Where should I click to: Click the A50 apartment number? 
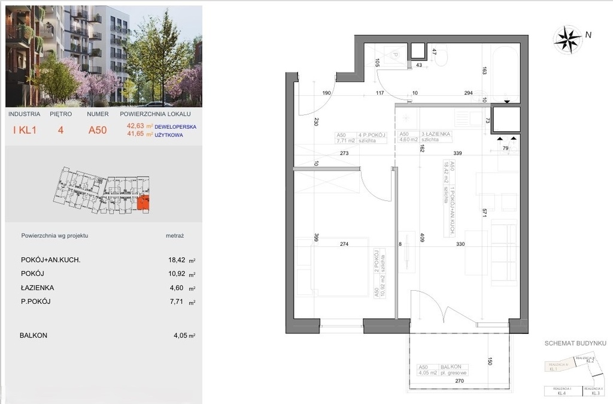pos(98,129)
